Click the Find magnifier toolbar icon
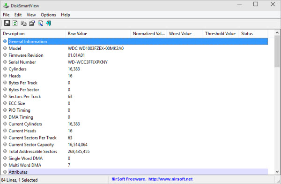This screenshot has height=184, width=281. (40, 23)
